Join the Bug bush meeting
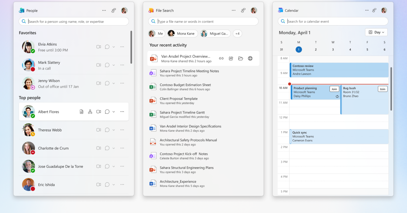407x213 pixels. point(383,89)
